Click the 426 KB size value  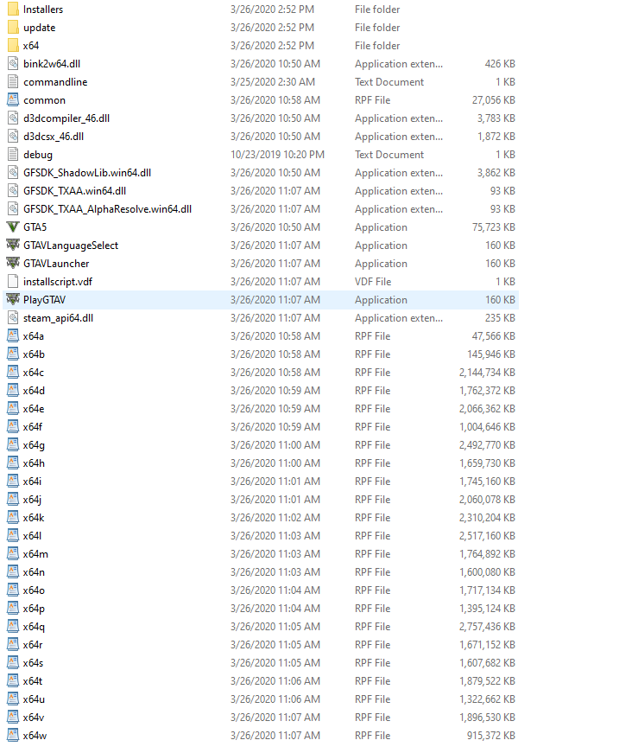(500, 64)
